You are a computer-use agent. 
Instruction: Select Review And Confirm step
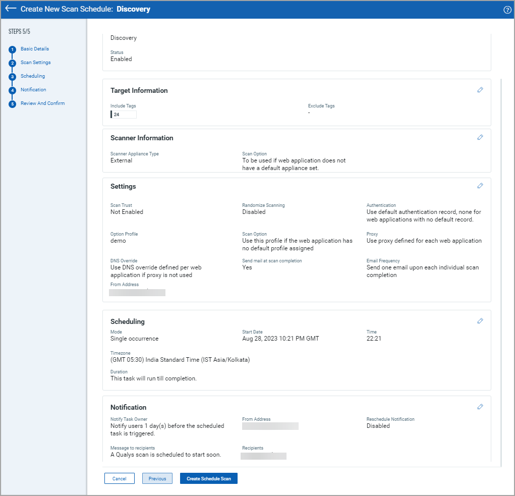point(42,103)
